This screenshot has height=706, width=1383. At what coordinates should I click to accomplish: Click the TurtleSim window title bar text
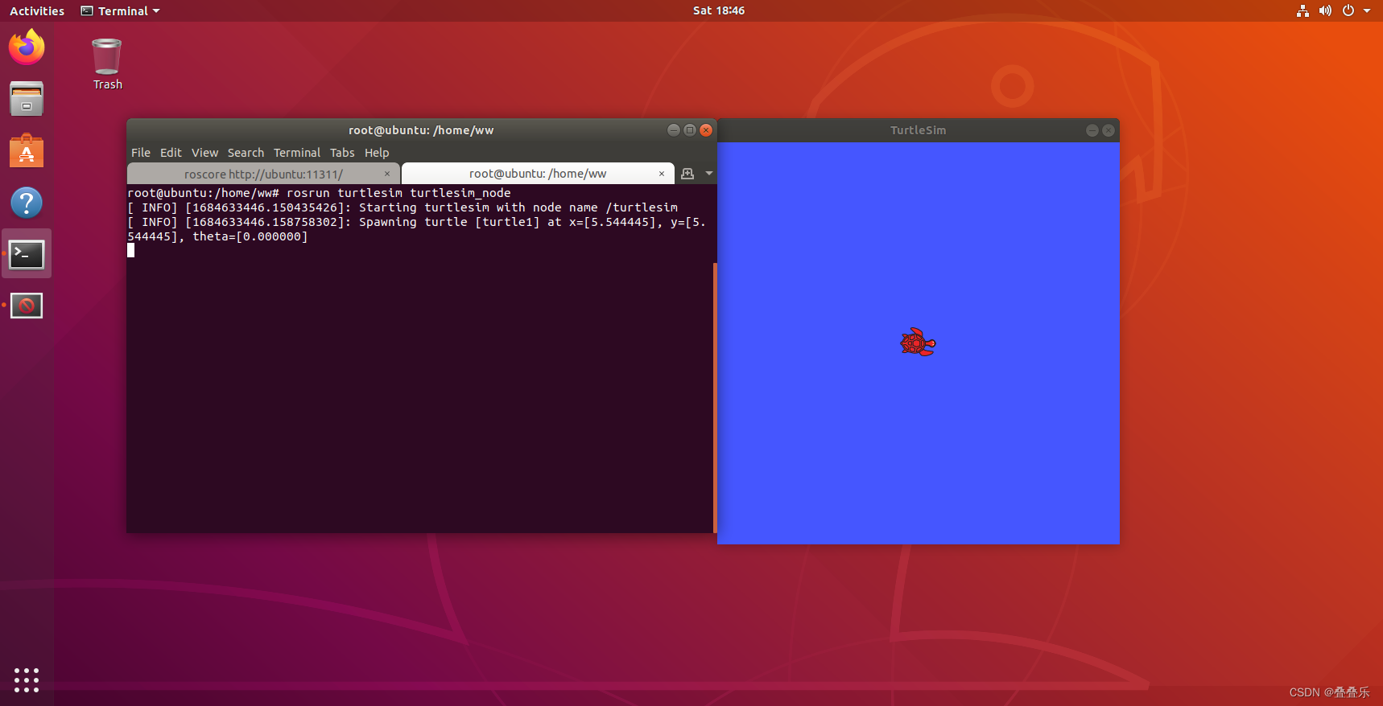(918, 130)
